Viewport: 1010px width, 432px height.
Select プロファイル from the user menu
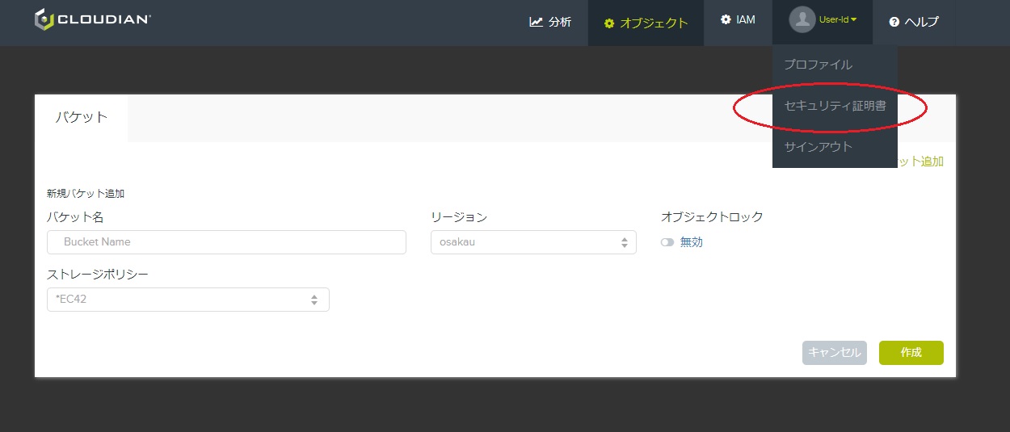tap(818, 65)
